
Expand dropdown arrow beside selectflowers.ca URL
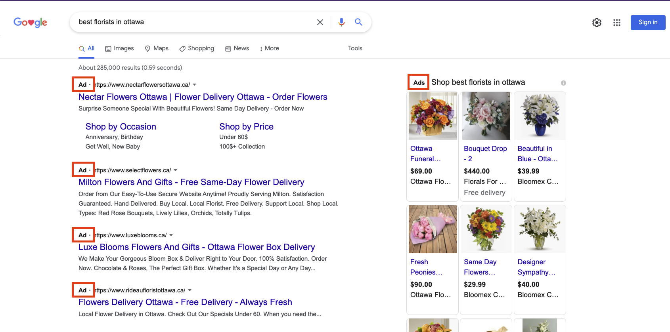(176, 170)
